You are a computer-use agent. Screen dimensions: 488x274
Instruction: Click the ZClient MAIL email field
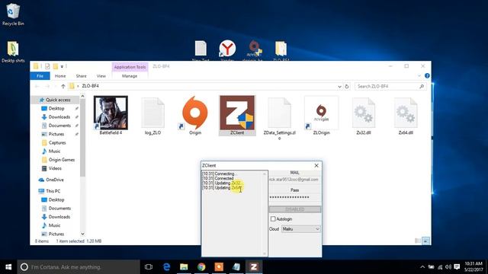(x=295, y=180)
